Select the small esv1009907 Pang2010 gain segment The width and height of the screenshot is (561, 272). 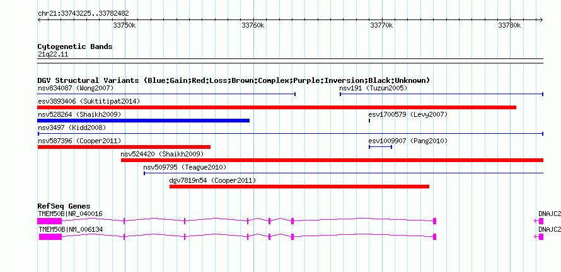click(380, 147)
